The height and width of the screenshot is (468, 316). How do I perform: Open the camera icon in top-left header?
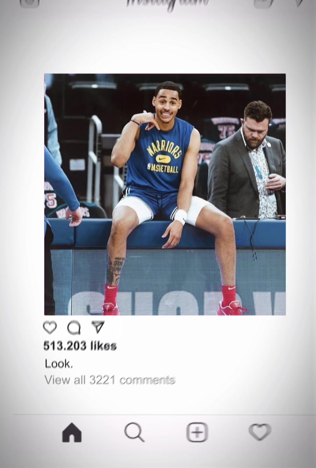coord(29,2)
